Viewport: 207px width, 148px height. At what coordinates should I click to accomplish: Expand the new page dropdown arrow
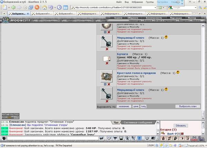pos(9,8)
